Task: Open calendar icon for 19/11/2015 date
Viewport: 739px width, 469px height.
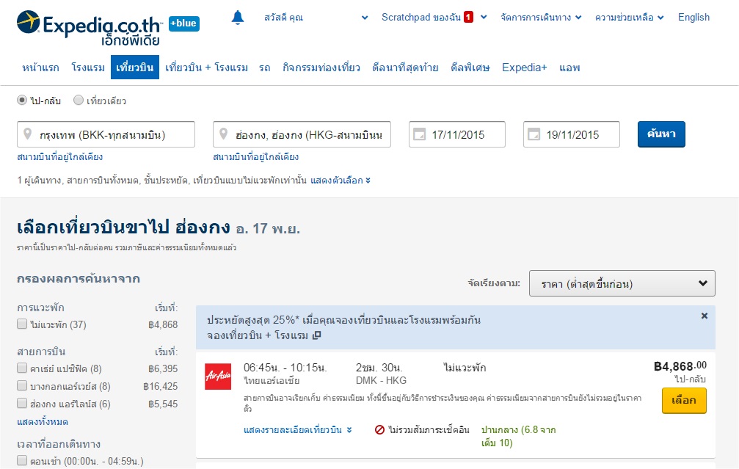Action: click(534, 134)
